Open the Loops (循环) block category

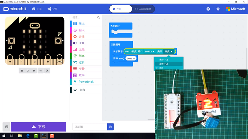point(86,56)
